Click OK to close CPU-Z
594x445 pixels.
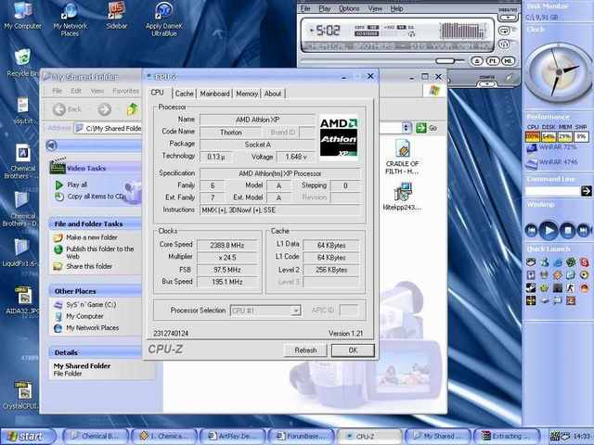[353, 350]
